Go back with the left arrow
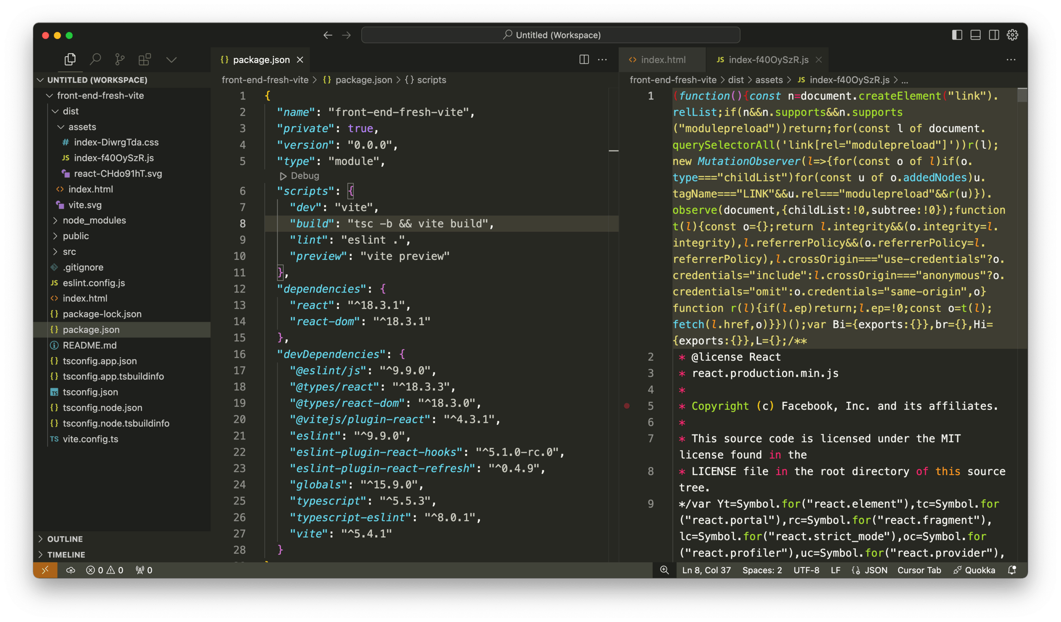The height and width of the screenshot is (622, 1061). (328, 35)
